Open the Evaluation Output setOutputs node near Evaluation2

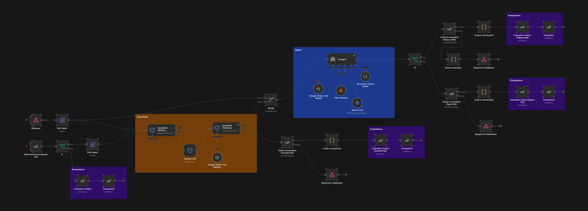(82, 181)
